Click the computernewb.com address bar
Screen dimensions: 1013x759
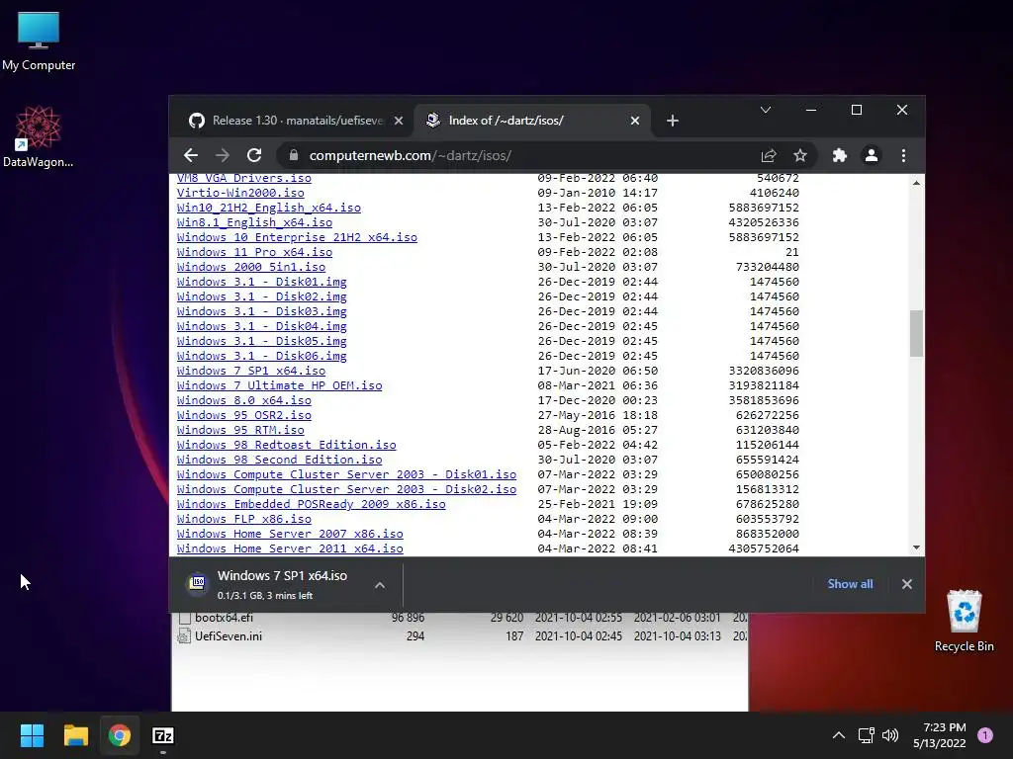coord(516,155)
